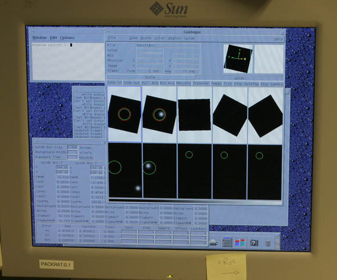337x280 pixels.
Task: Select the second top frame showing the star
Action: point(159,115)
